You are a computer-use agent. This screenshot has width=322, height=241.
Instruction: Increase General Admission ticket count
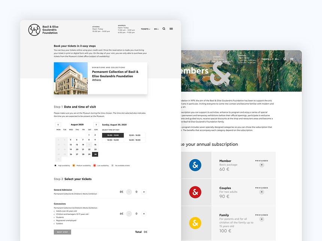pos(144,192)
